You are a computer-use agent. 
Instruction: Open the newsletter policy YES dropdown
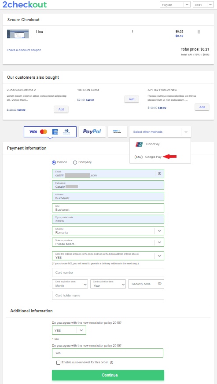(x=69, y=330)
